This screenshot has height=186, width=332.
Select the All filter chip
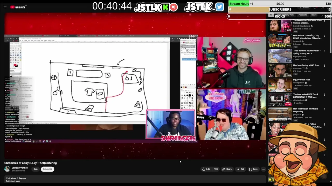(x=271, y=15)
